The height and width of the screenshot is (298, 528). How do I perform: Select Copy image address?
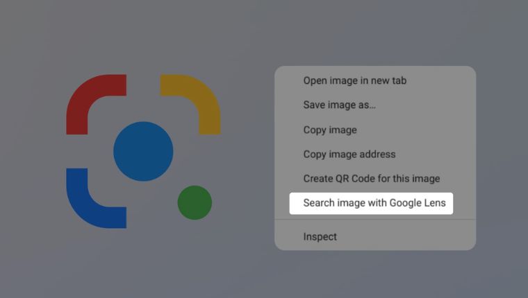click(x=349, y=154)
